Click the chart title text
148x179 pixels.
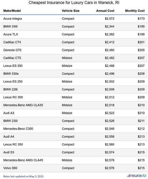click(74, 3)
